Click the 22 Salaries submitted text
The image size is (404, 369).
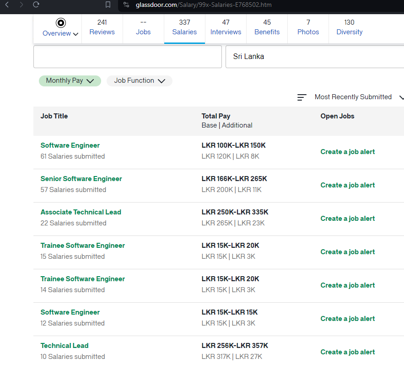click(x=73, y=223)
